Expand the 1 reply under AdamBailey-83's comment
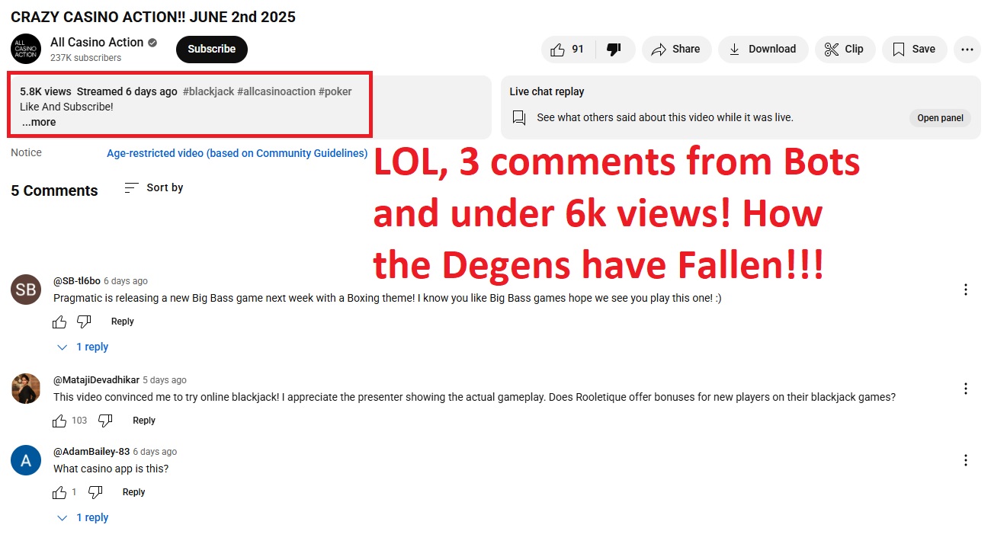Screen dimensions: 991x544 84,518
